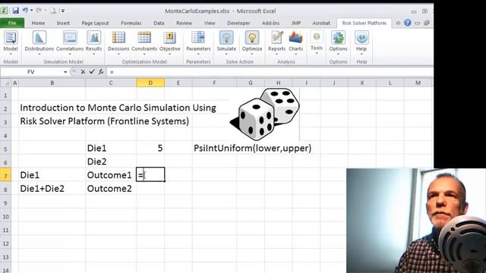Open the Name Box dropdown arrow
Viewport: 486px width, 273px height.
point(65,72)
